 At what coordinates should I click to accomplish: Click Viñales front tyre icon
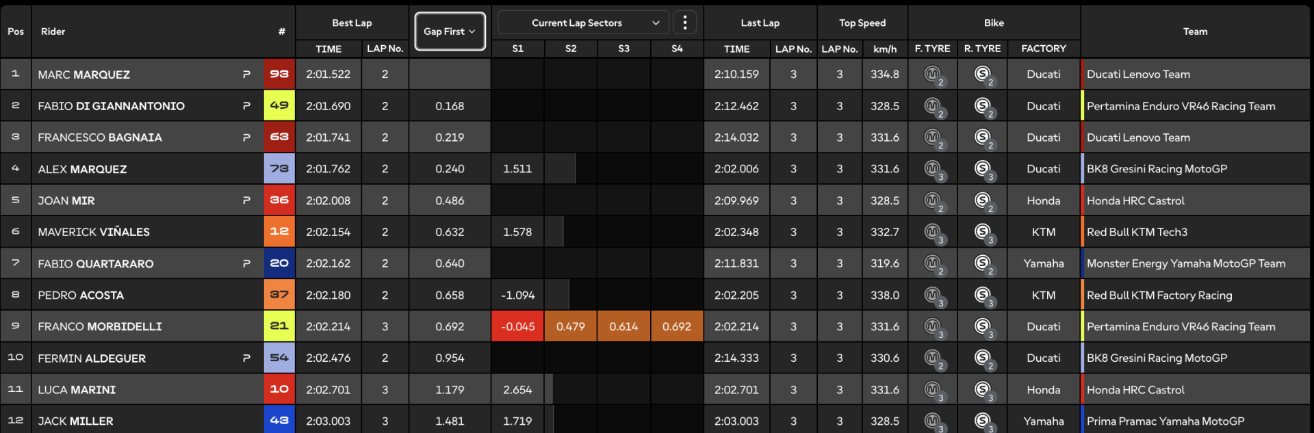[934, 233]
